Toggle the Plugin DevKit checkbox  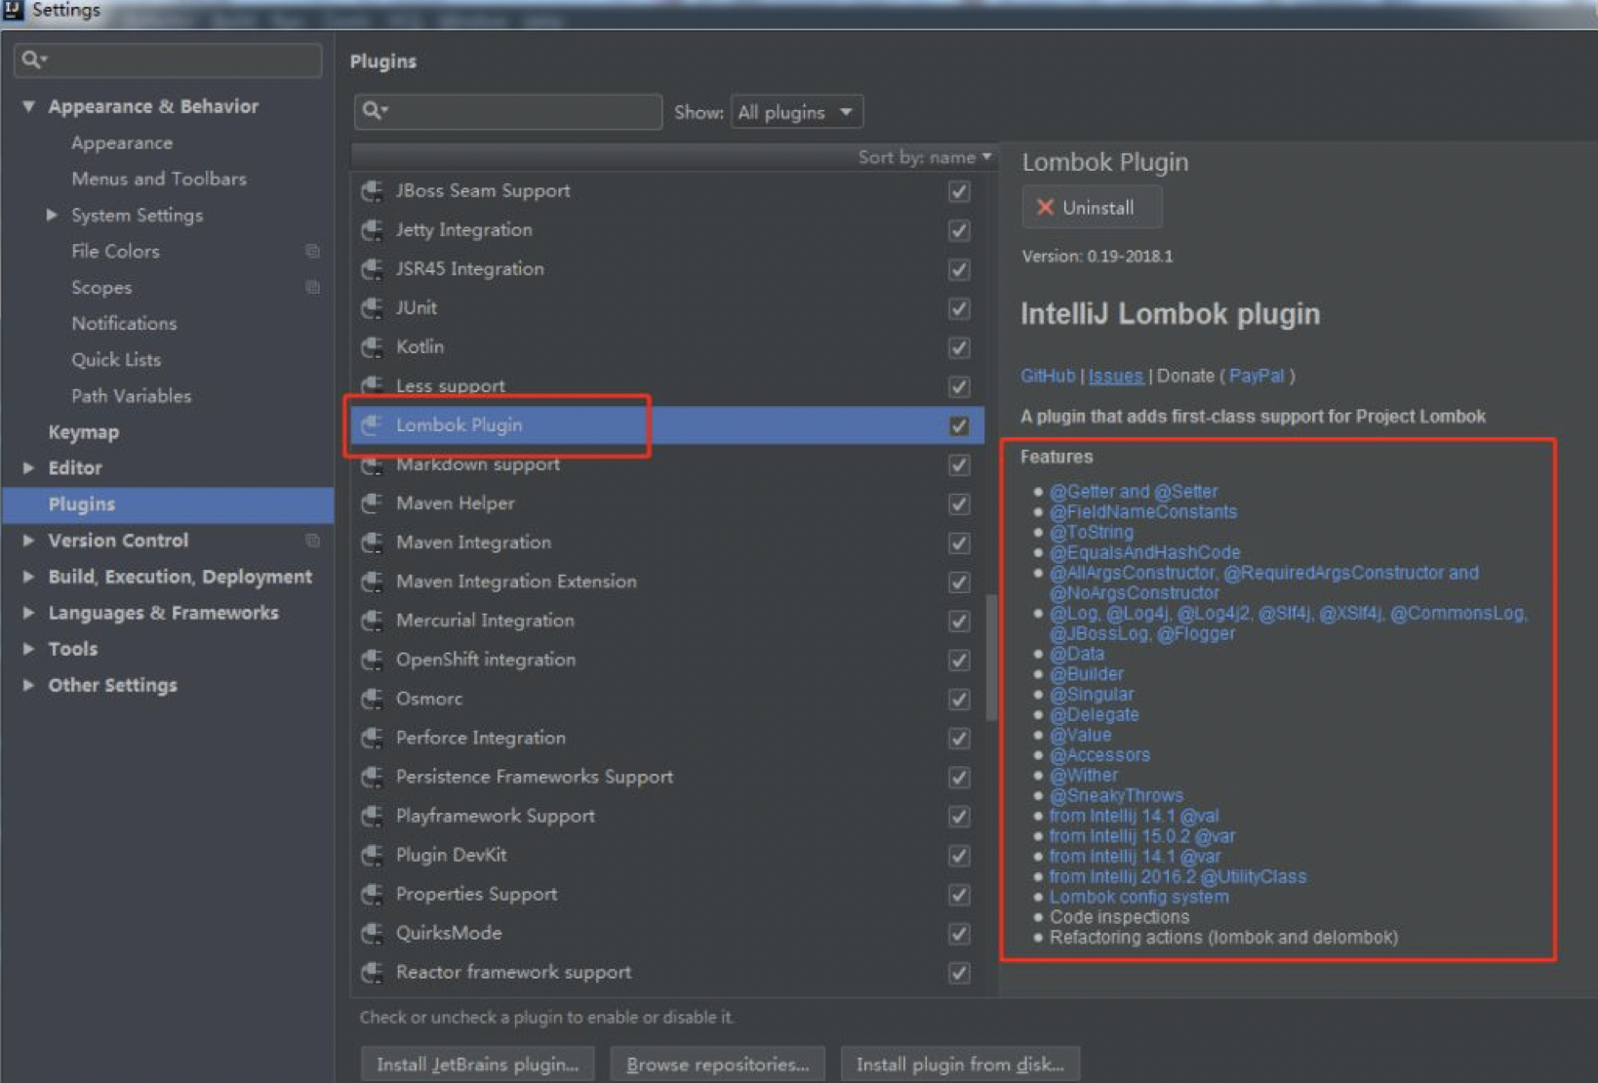(960, 855)
